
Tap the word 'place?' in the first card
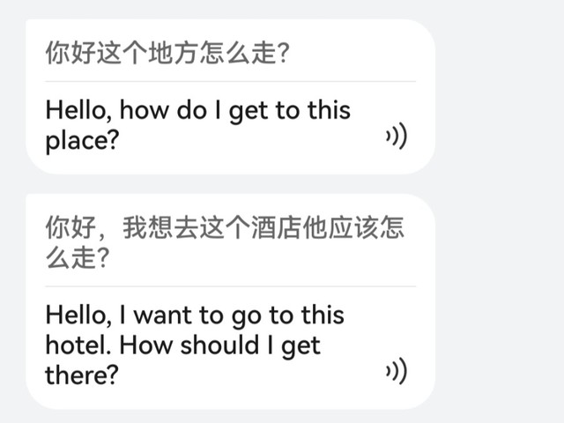click(x=81, y=140)
